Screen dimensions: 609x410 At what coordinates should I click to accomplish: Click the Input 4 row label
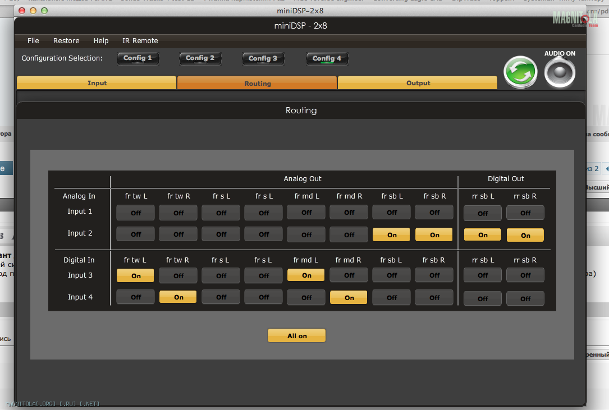click(x=80, y=297)
